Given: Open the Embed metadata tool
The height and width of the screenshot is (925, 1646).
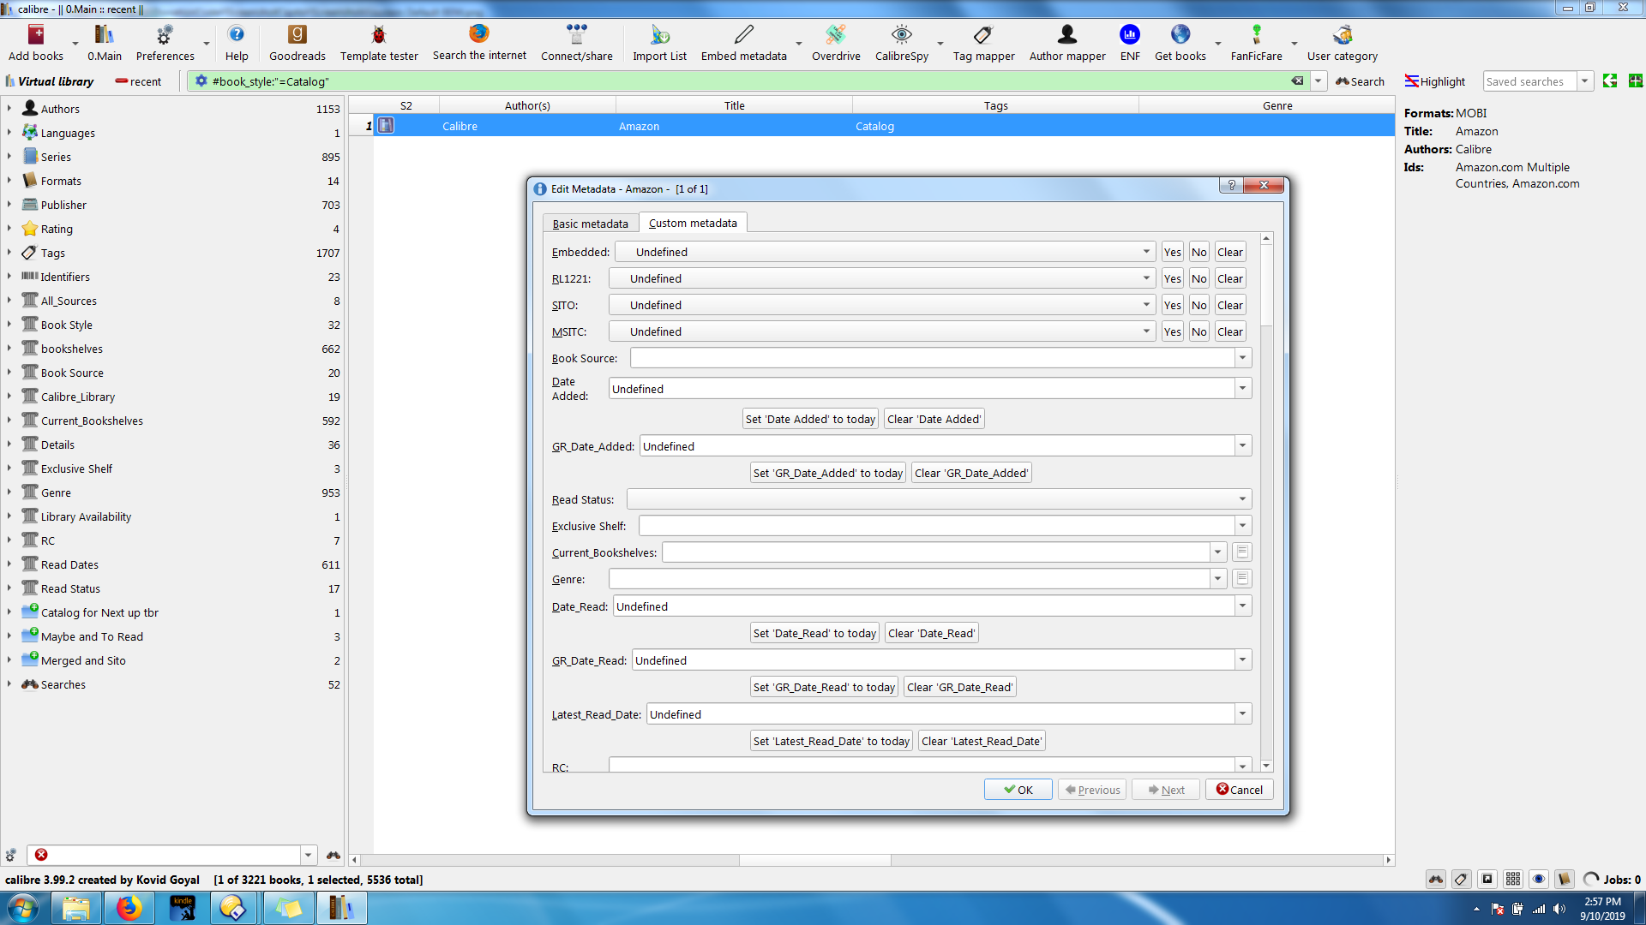Looking at the screenshot, I should tap(743, 35).
